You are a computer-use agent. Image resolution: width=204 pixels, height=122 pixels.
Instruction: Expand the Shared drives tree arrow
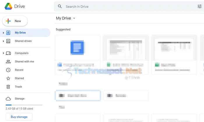(3, 41)
